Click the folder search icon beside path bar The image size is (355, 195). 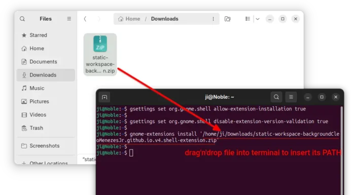(228, 19)
